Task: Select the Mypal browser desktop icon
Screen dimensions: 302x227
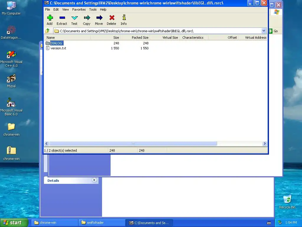Action: click(11, 81)
